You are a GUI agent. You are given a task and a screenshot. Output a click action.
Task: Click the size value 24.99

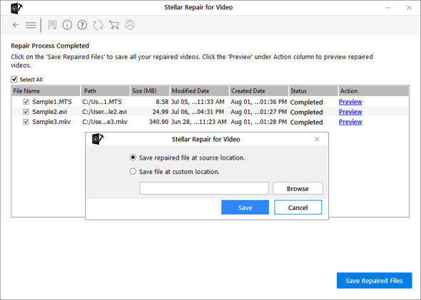point(161,112)
